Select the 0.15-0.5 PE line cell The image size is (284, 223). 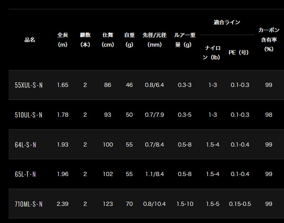240,204
